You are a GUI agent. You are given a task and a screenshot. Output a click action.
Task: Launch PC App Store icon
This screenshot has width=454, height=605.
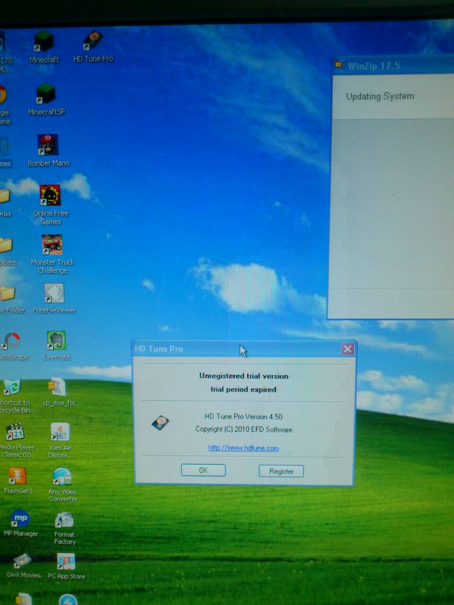tap(66, 562)
